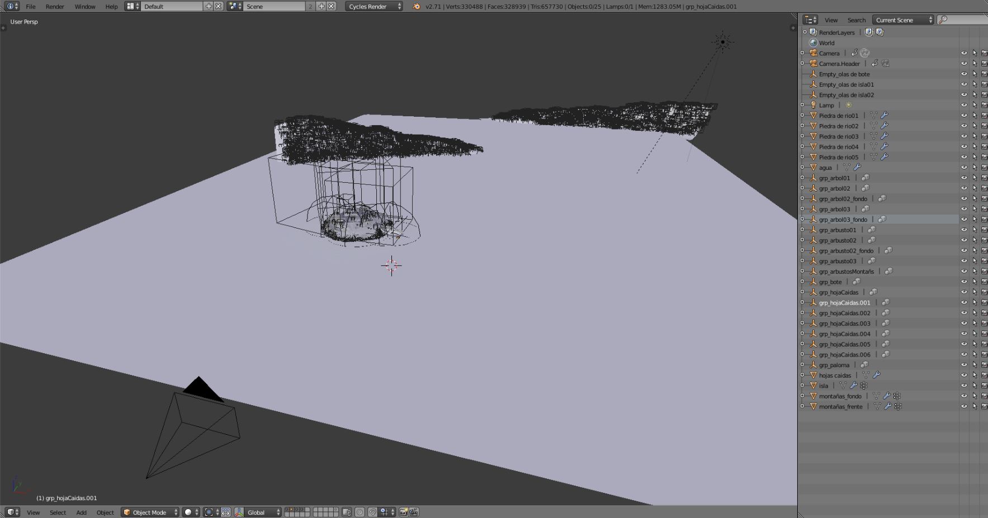988x518 pixels.
Task: Expand the RenderLayers tree item
Action: click(805, 32)
